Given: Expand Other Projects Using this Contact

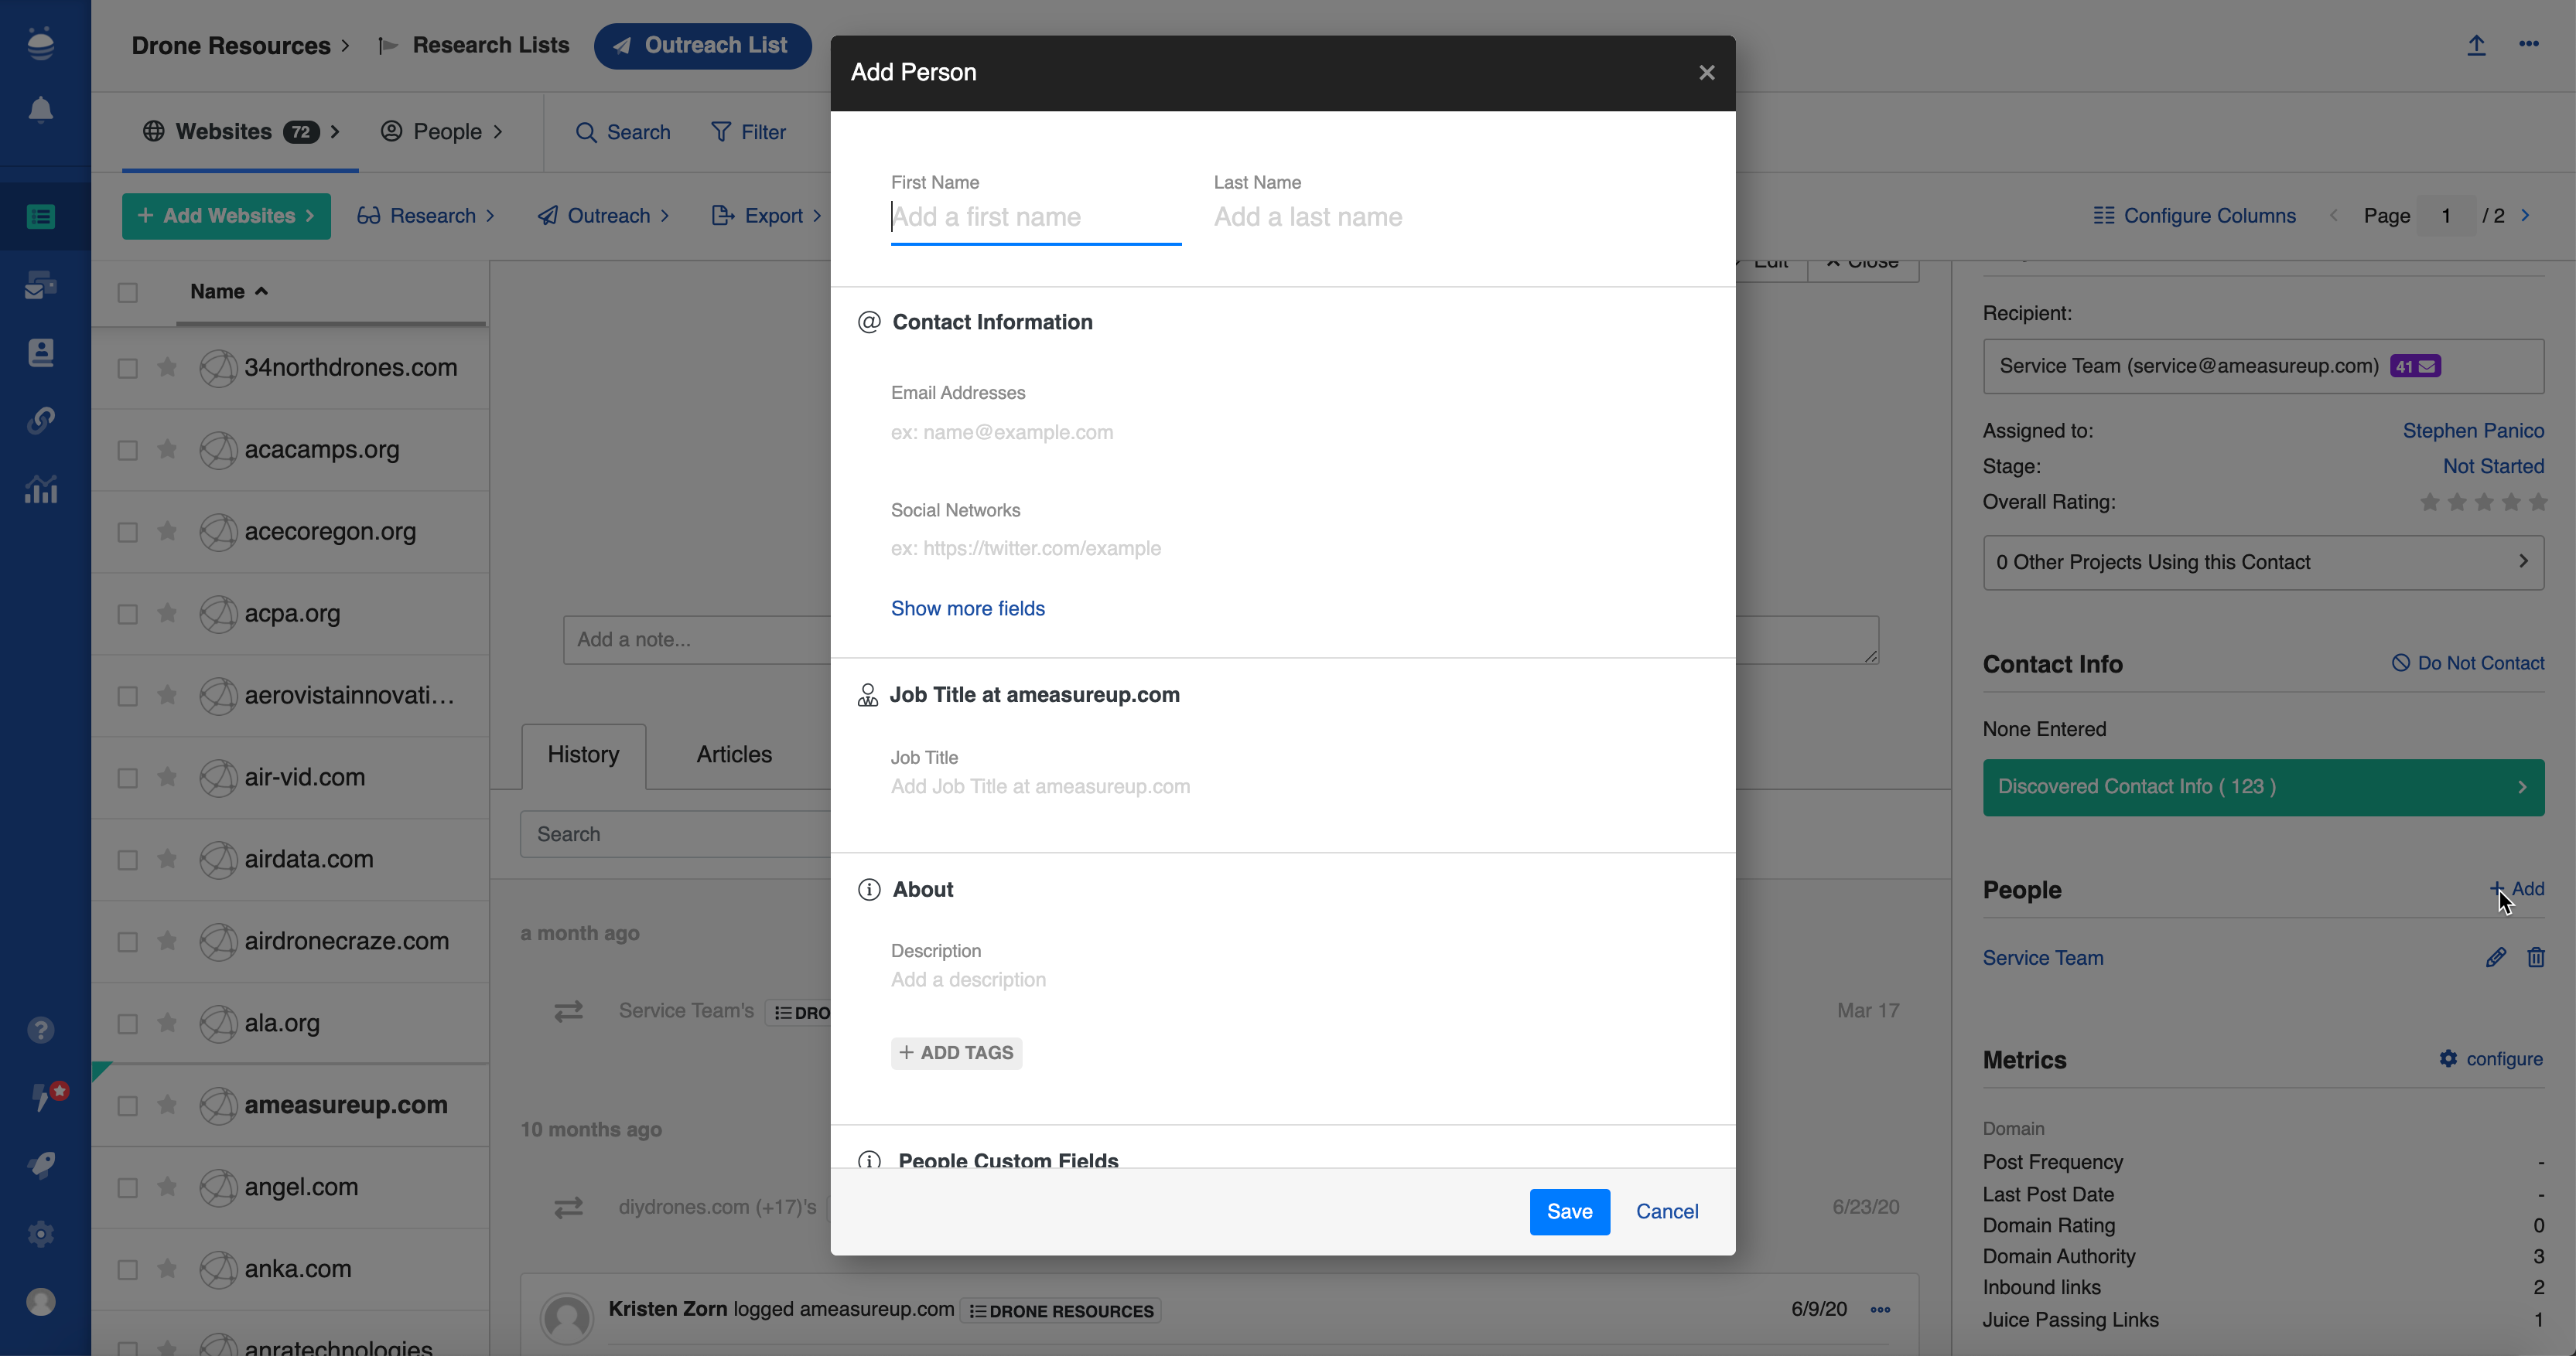Looking at the screenshot, I should click(x=2262, y=563).
